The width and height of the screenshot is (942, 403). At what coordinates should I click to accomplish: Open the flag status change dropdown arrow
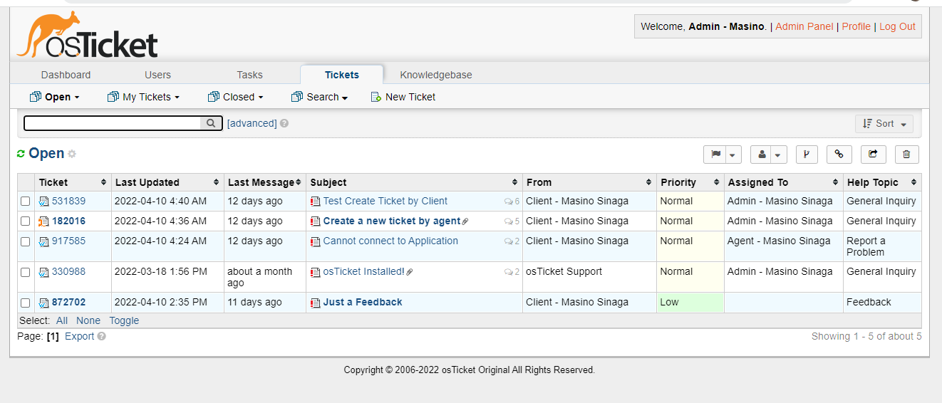click(733, 155)
